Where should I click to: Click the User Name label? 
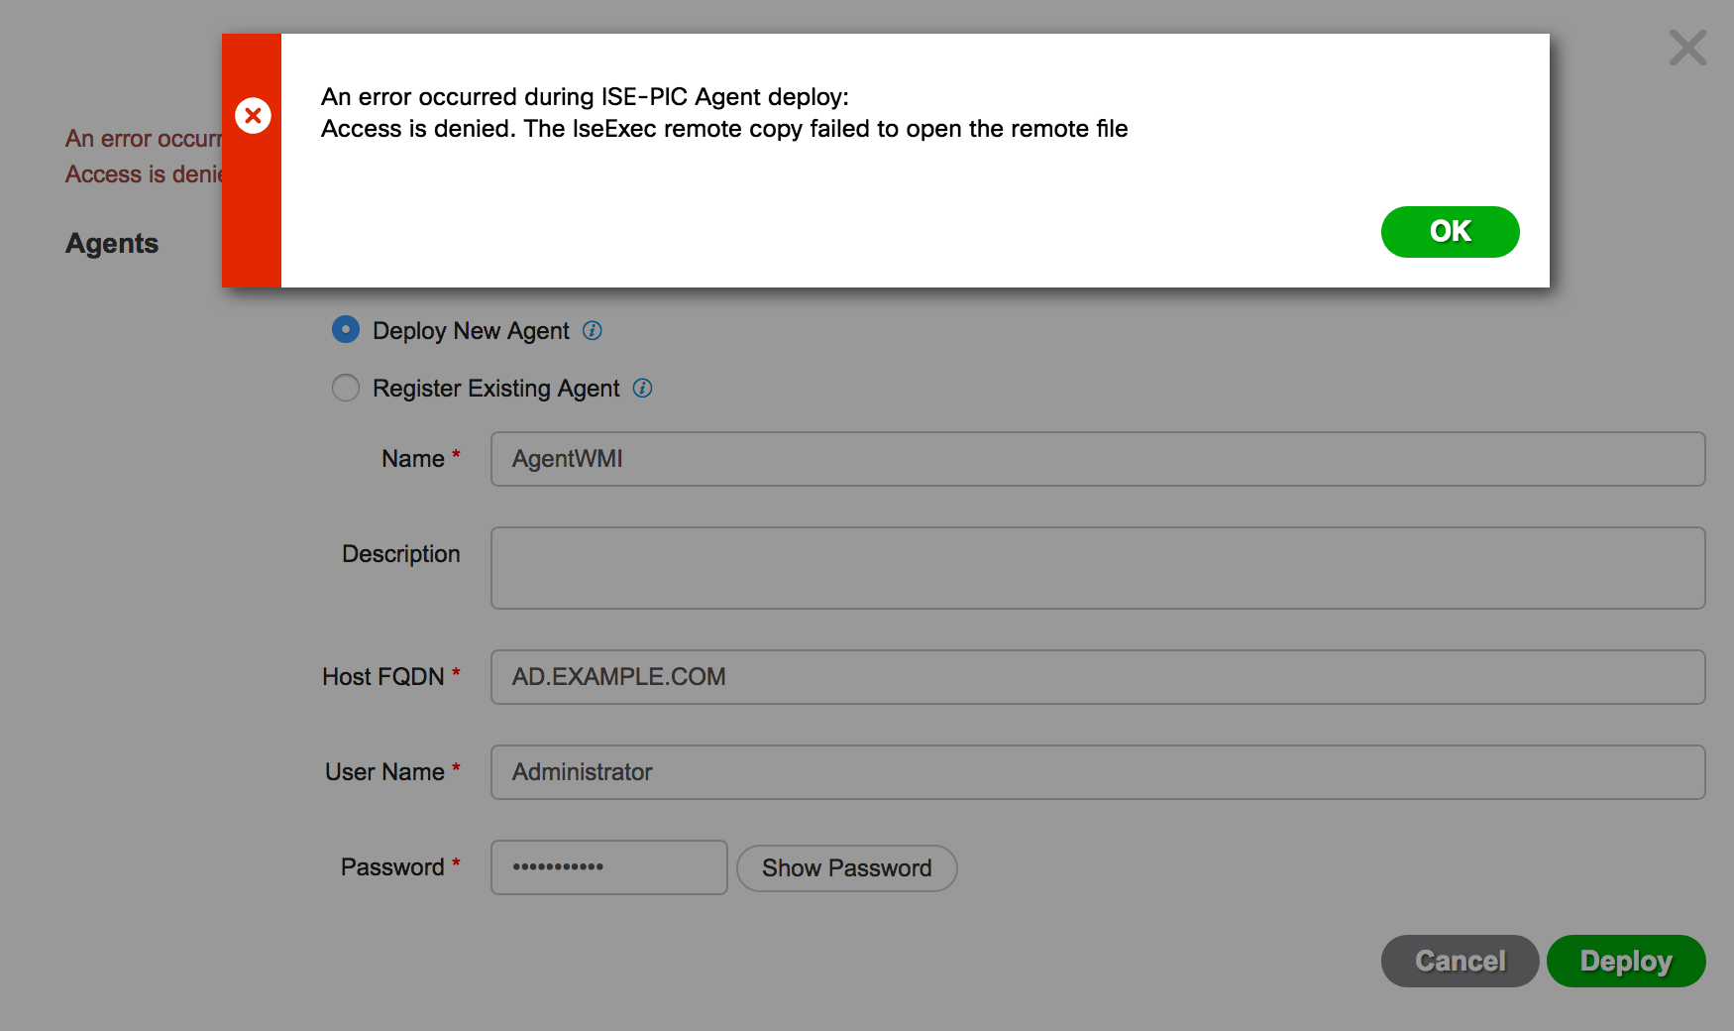(x=384, y=772)
